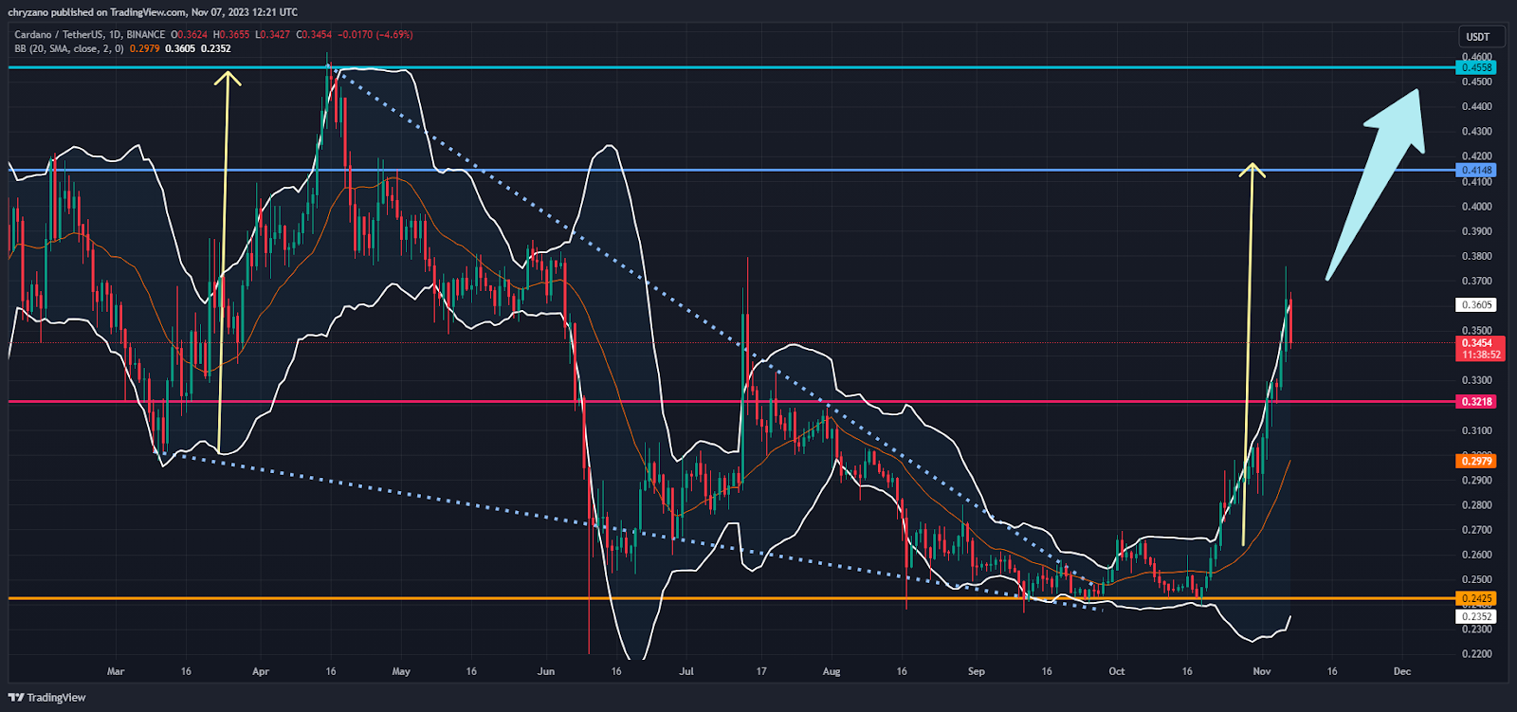Viewport: 1517px width, 712px height.
Task: Click the white 0.3605 upper band label
Action: (1477, 305)
